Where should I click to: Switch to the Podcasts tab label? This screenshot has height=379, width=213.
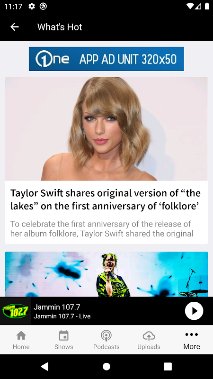(106, 347)
